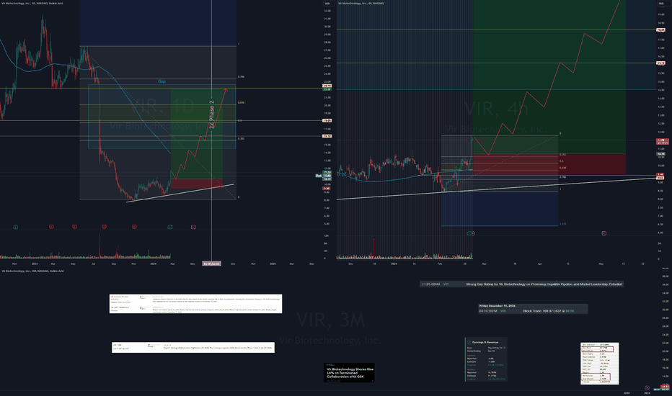This screenshot has width=672, height=396.
Task: Open 'Strong Buy Rating for Vir Biotechnology' headline
Action: point(544,284)
